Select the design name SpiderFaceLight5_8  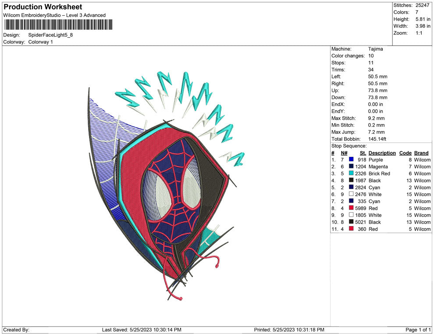tap(50, 35)
